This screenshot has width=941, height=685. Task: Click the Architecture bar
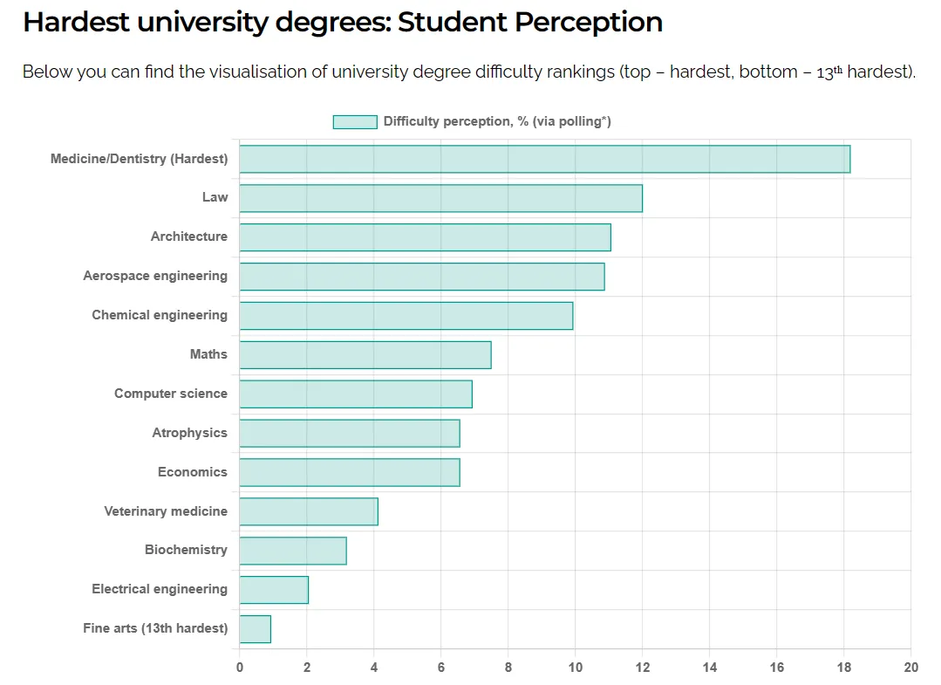425,237
